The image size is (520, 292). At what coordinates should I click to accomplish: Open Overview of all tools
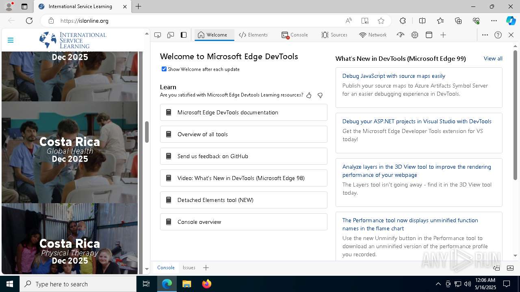(x=243, y=134)
